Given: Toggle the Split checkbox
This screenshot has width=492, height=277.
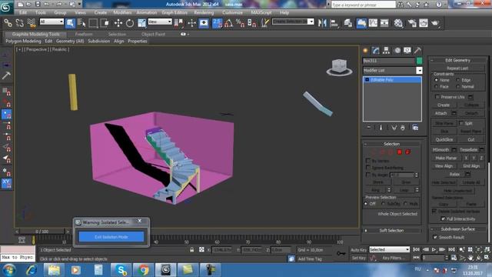Looking at the screenshot, I should pos(461,123).
